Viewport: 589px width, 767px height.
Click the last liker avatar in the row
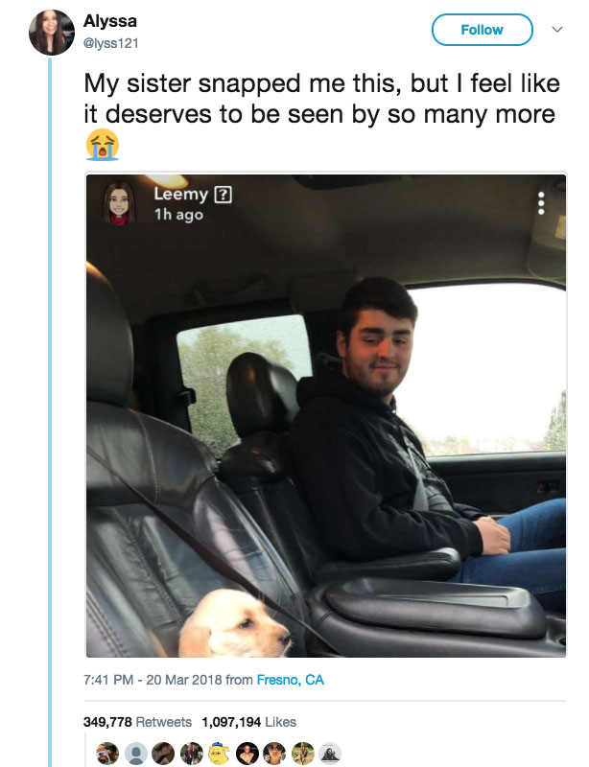point(329,755)
